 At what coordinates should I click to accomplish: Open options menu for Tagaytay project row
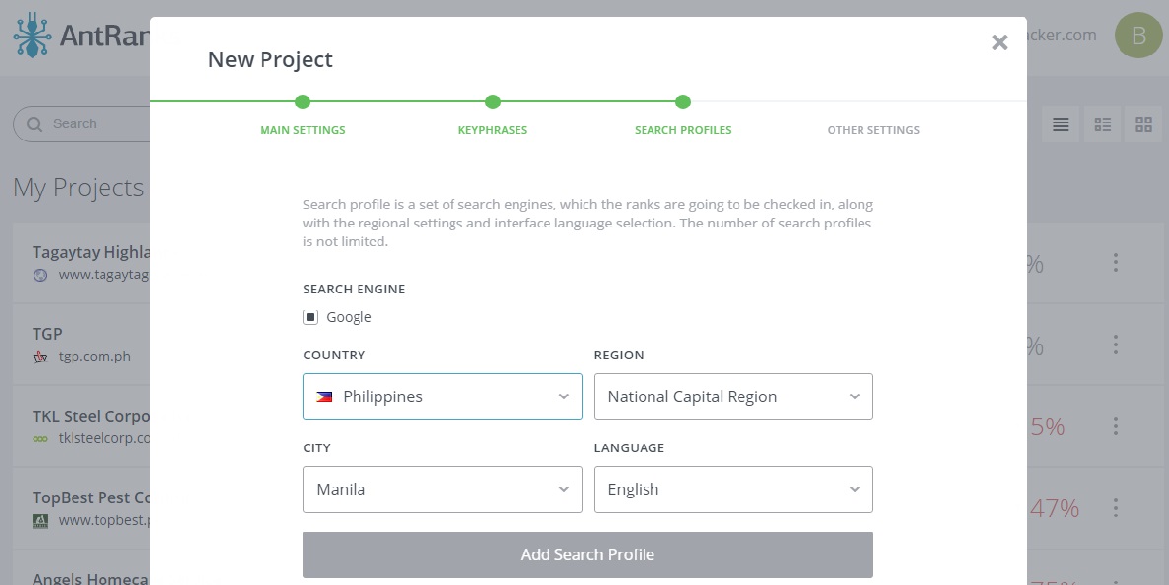tap(1116, 262)
